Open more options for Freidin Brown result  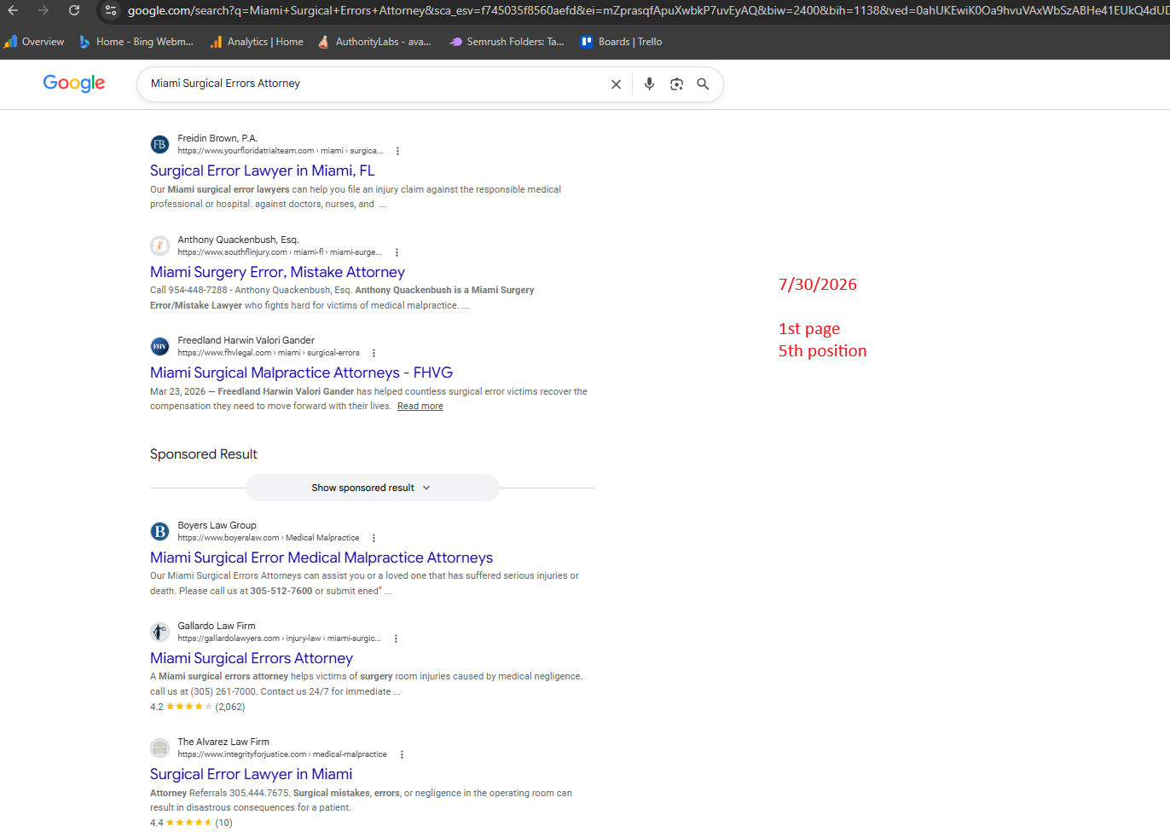[x=397, y=151]
